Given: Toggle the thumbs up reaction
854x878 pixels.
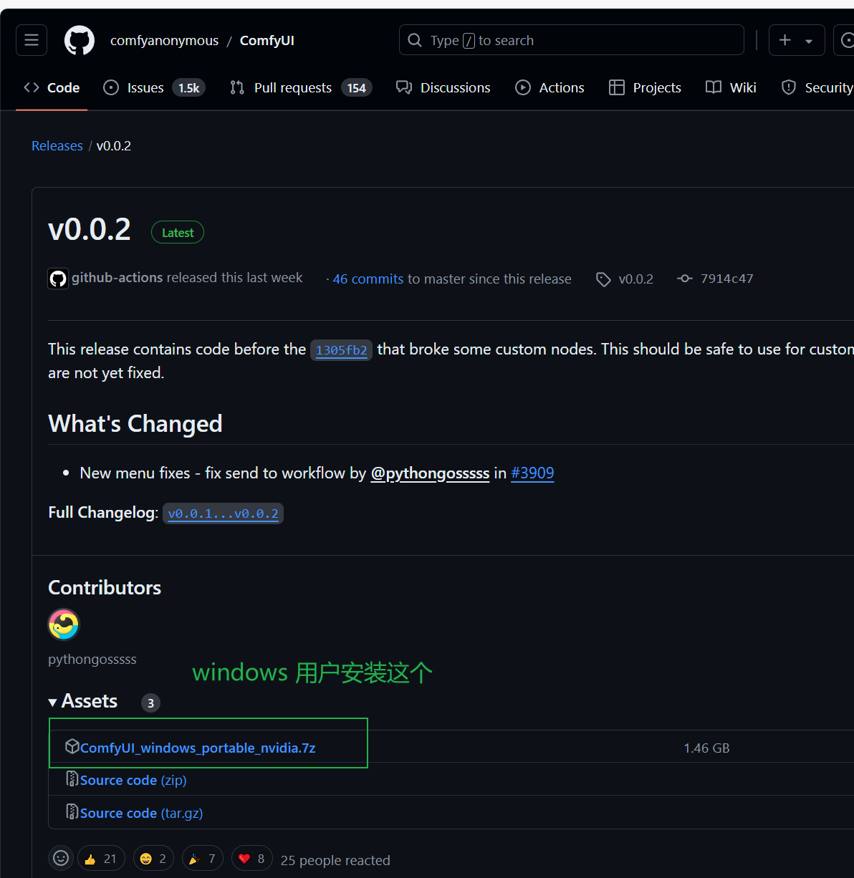Looking at the screenshot, I should click(x=100, y=859).
